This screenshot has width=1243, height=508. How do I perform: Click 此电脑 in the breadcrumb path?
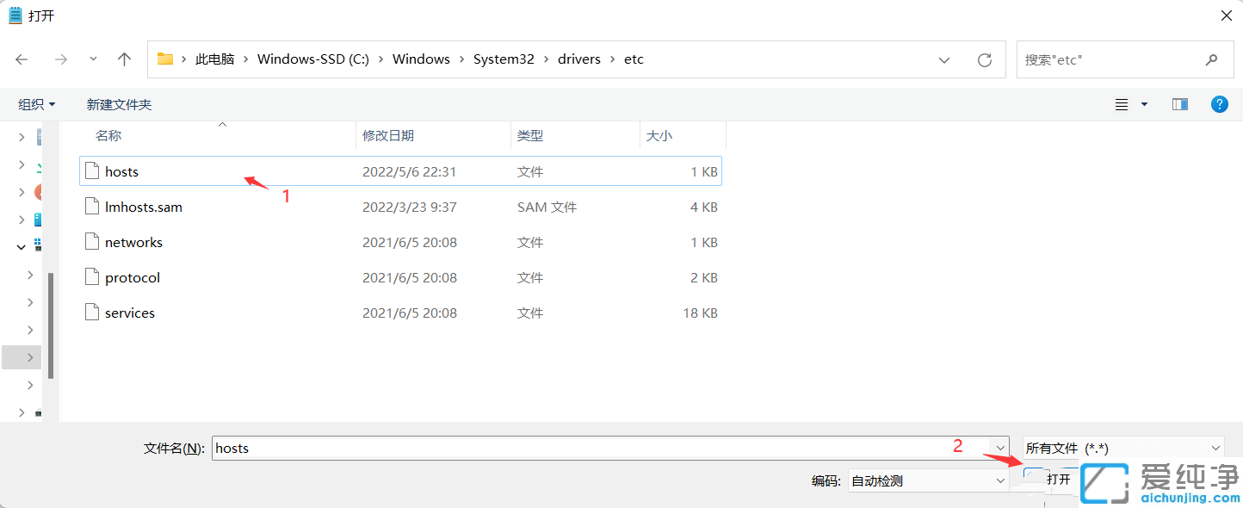213,59
